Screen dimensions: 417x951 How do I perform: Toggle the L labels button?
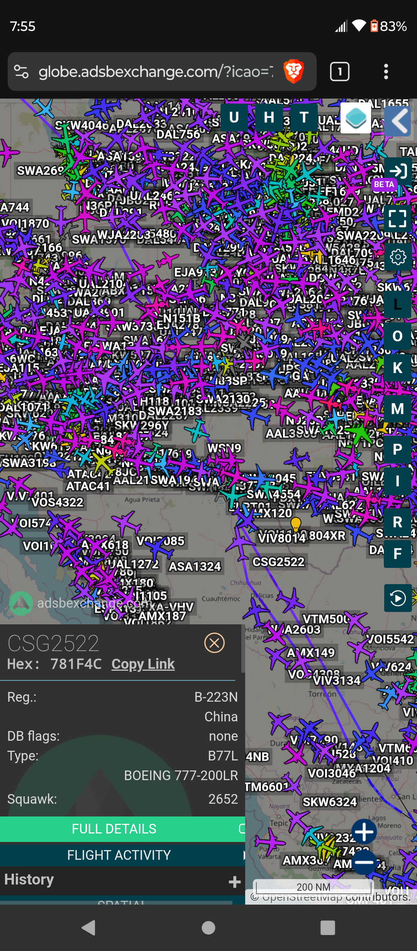pyautogui.click(x=398, y=305)
